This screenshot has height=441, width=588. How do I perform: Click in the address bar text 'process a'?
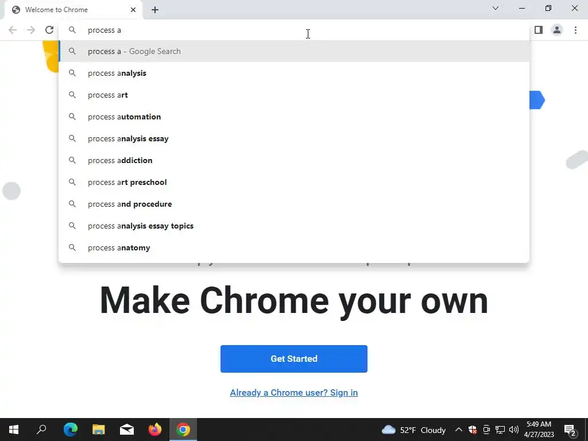(x=105, y=30)
